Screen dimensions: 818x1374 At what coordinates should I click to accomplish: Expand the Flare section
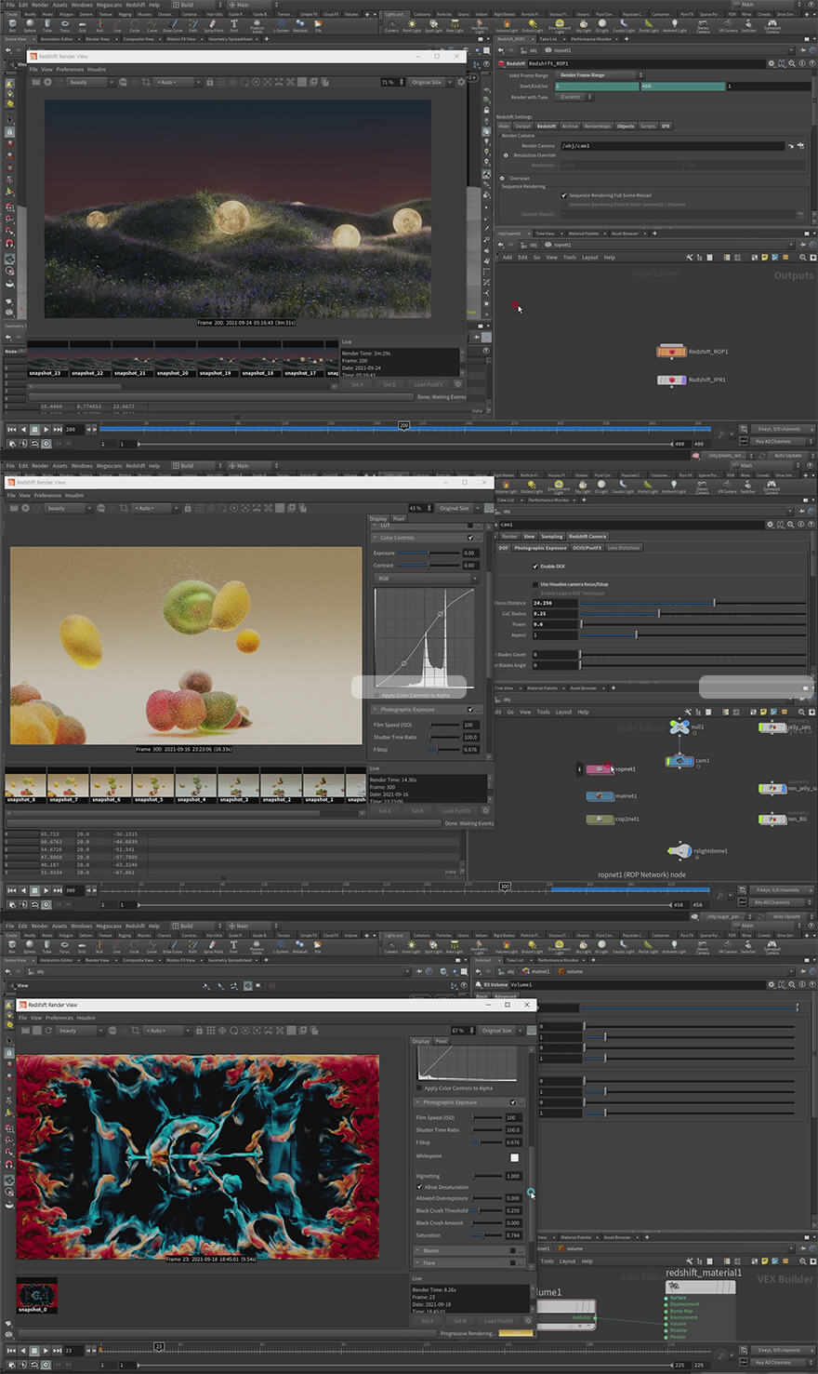[418, 1262]
